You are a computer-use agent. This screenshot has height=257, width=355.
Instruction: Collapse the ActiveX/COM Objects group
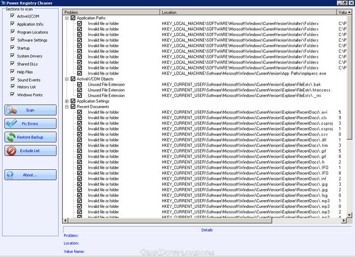click(x=67, y=79)
